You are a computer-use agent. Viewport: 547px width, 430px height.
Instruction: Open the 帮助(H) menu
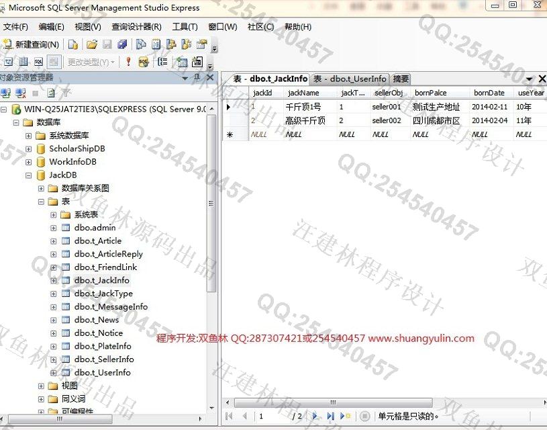tap(297, 27)
